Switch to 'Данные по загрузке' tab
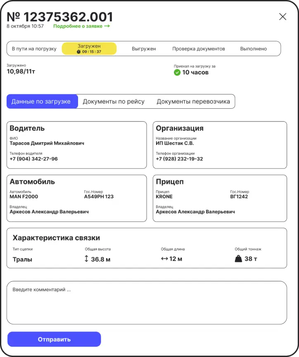This screenshot has width=299, height=357. click(42, 102)
